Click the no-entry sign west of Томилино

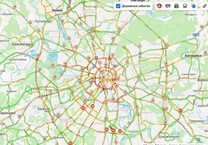(x=180, y=110)
